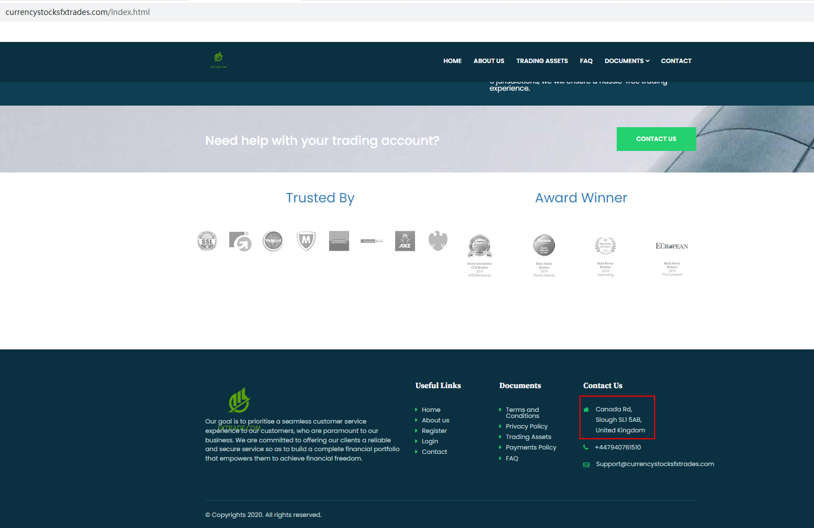The height and width of the screenshot is (528, 814).
Task: Click the 'Our goal is to prioritise' footer paragraph
Action: (302, 440)
